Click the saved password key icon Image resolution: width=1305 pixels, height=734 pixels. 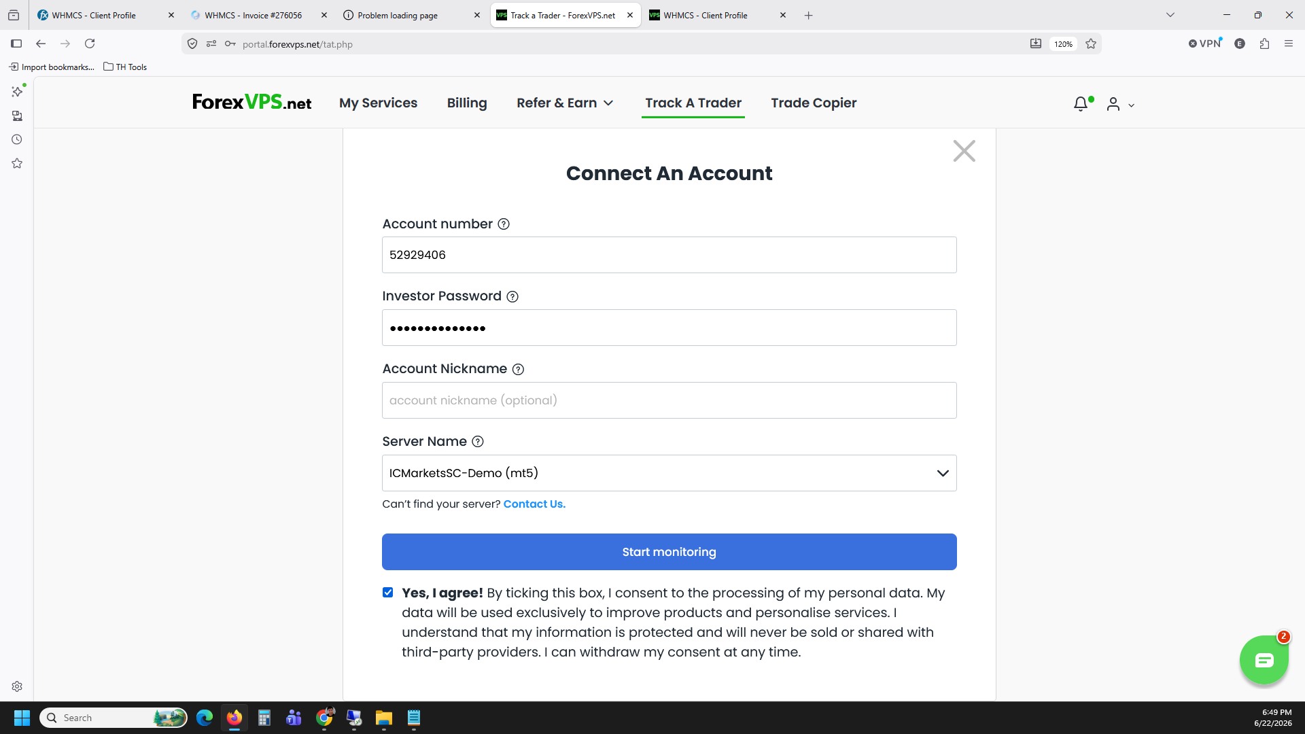click(230, 44)
